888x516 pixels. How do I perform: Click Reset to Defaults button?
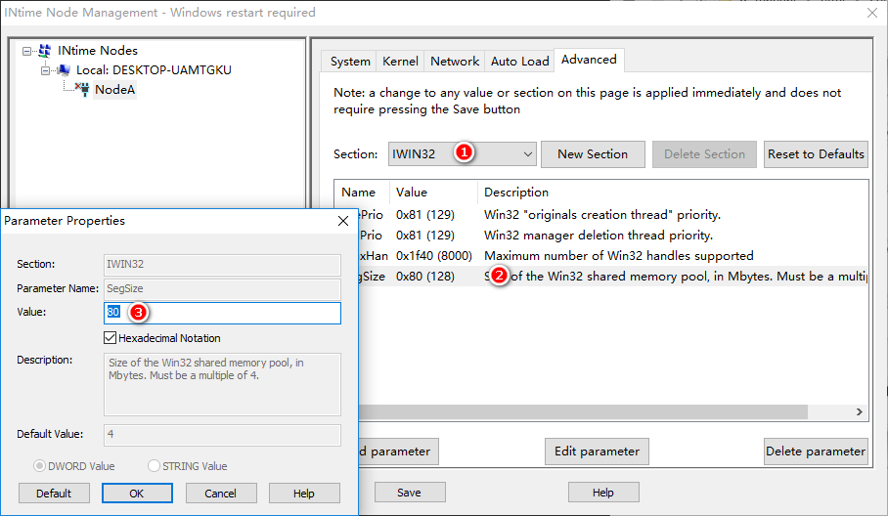click(x=816, y=153)
